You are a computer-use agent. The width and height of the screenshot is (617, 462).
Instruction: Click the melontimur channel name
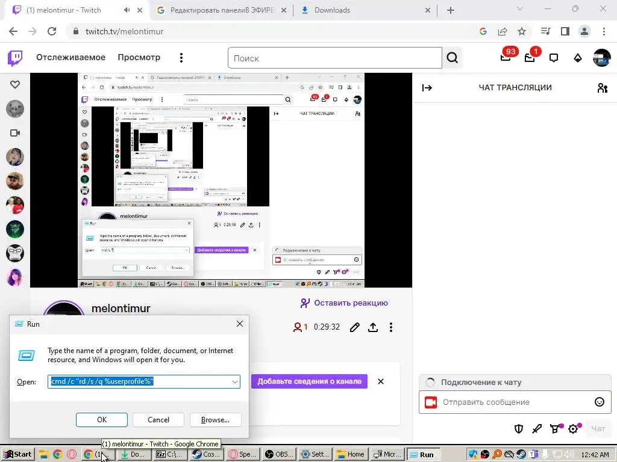(x=121, y=309)
